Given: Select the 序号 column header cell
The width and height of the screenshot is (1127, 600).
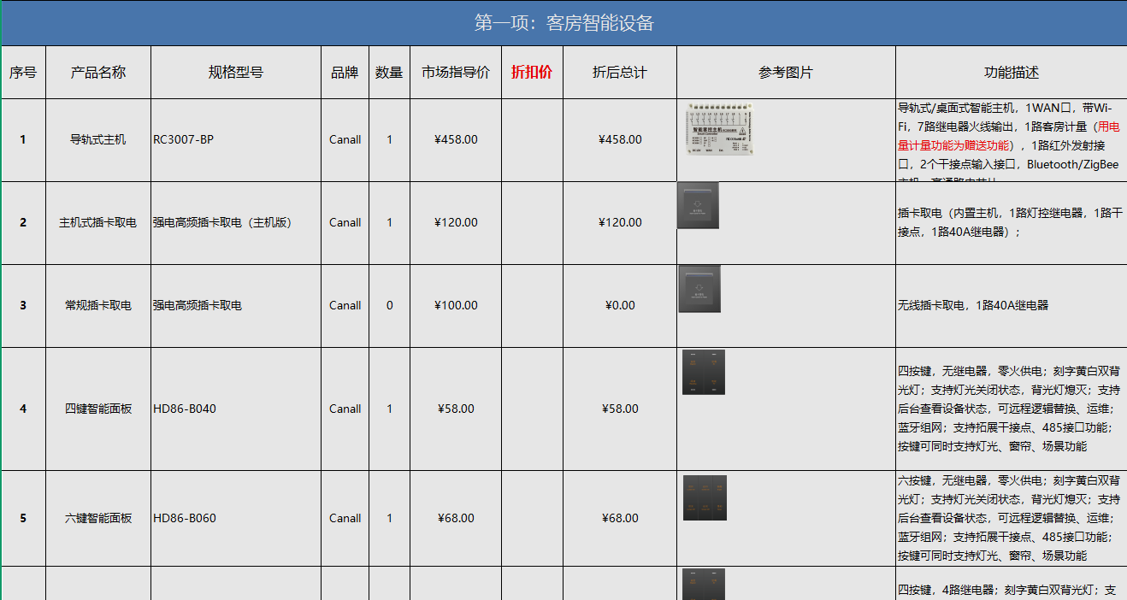Looking at the screenshot, I should pyautogui.click(x=23, y=73).
